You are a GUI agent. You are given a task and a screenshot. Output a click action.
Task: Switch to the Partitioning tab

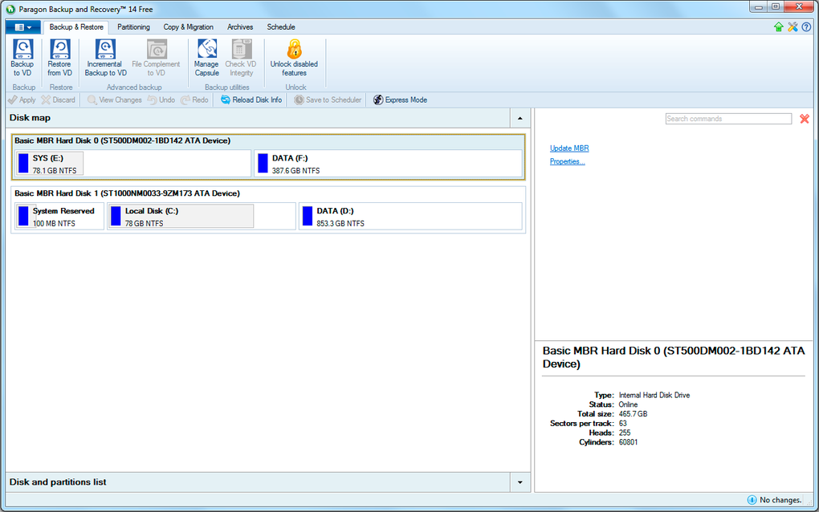point(133,27)
